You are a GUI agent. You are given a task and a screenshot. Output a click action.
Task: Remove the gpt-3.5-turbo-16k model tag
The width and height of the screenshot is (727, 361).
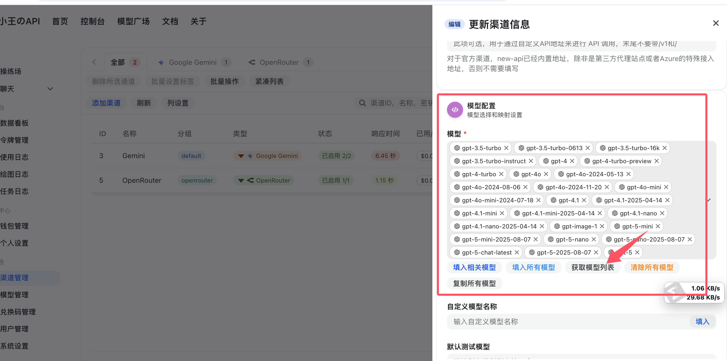[x=665, y=148]
